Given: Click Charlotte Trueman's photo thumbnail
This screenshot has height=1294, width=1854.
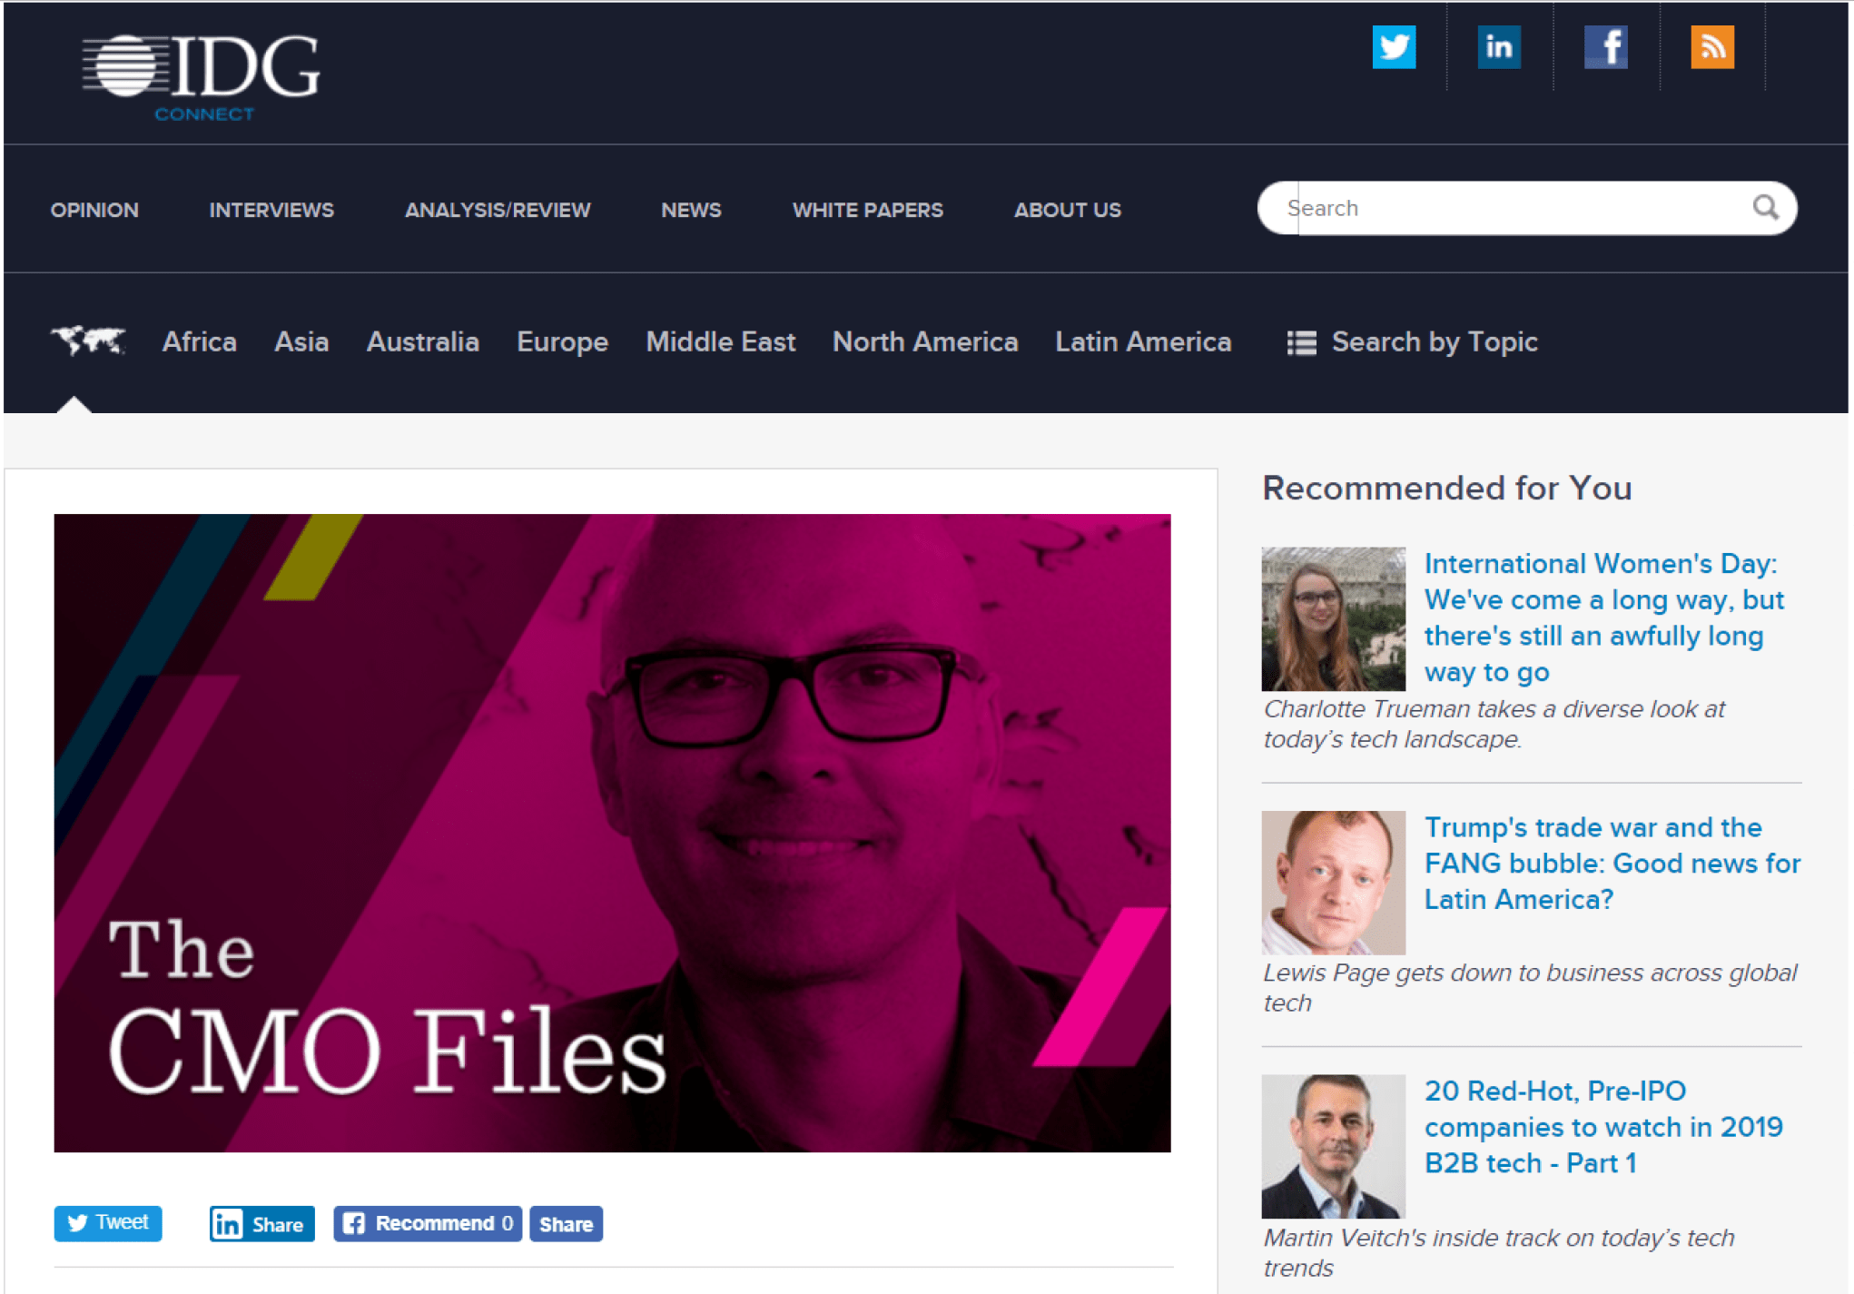Looking at the screenshot, I should pyautogui.click(x=1333, y=618).
